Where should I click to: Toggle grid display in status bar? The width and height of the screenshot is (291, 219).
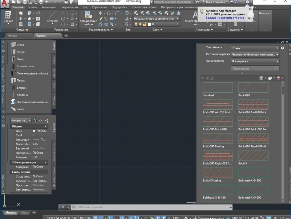pos(96,218)
